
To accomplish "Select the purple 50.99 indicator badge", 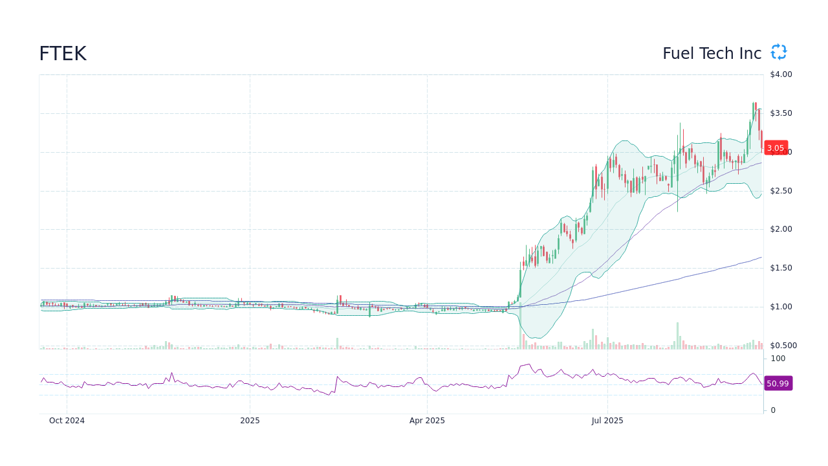I will (x=778, y=383).
